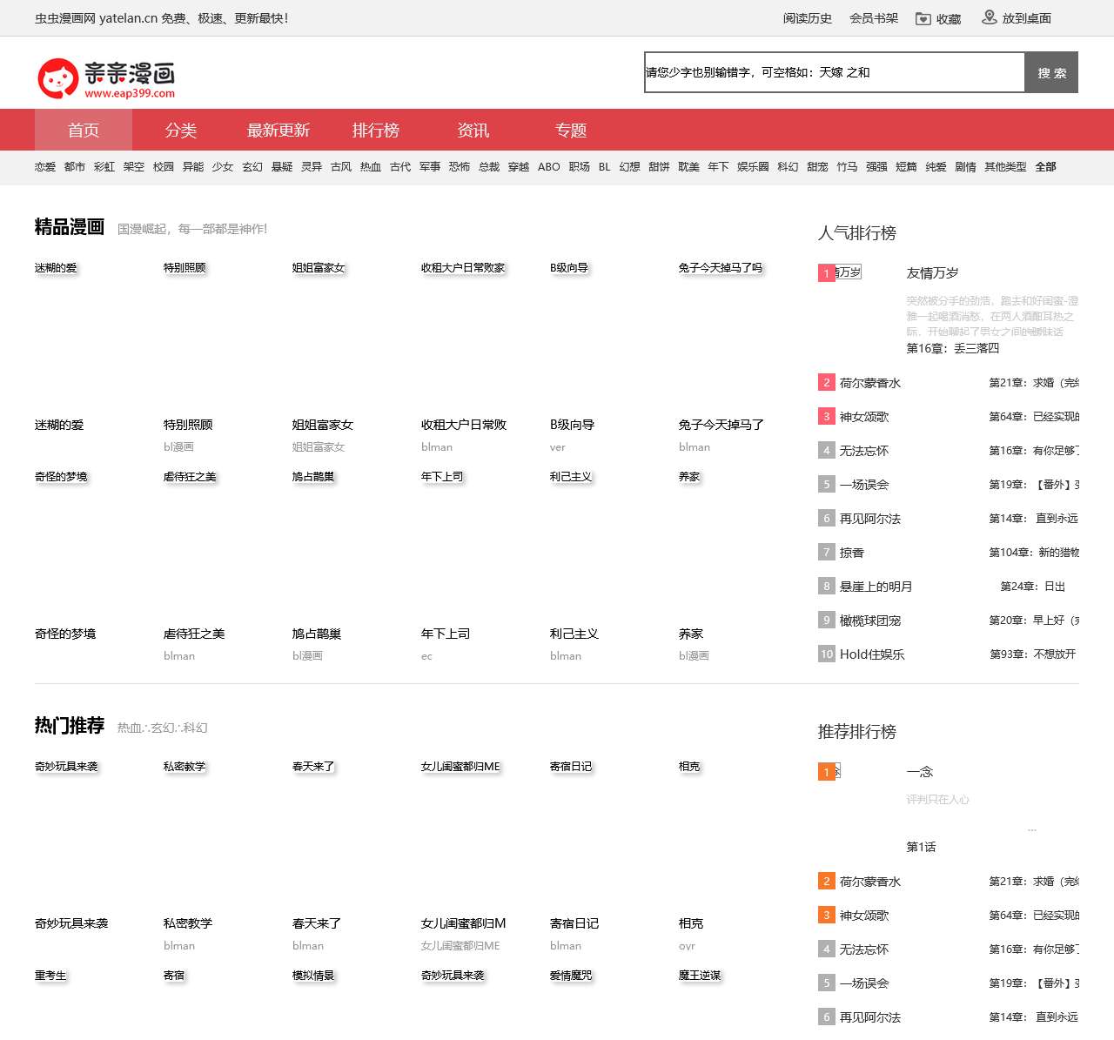Open top-ranked comic 友情万岁
This screenshot has height=1040, width=1114.
(x=932, y=273)
